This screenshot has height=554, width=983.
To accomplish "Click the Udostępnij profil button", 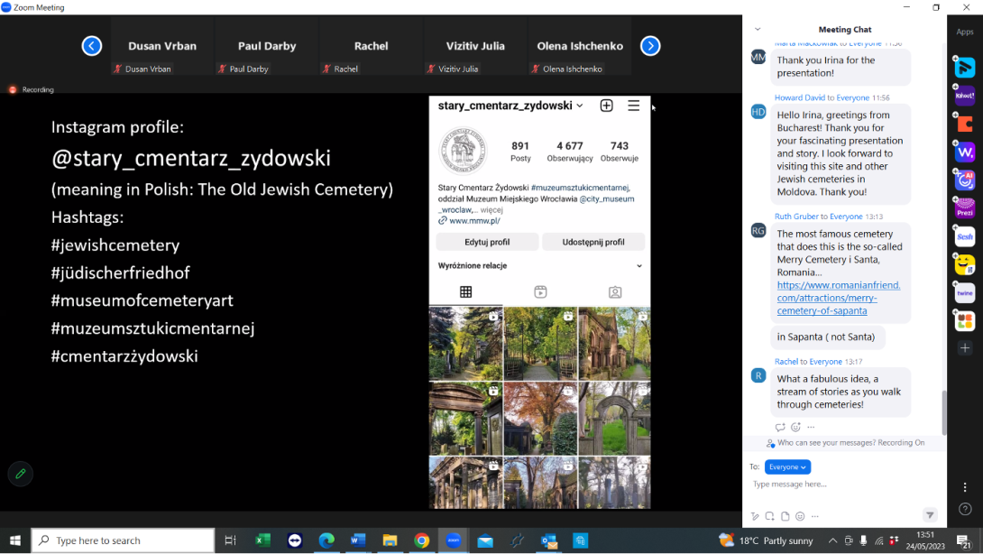I will click(593, 242).
